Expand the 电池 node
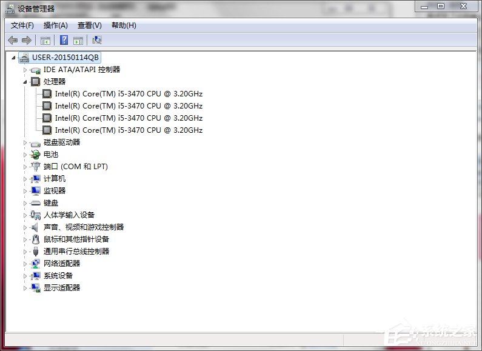 point(25,155)
